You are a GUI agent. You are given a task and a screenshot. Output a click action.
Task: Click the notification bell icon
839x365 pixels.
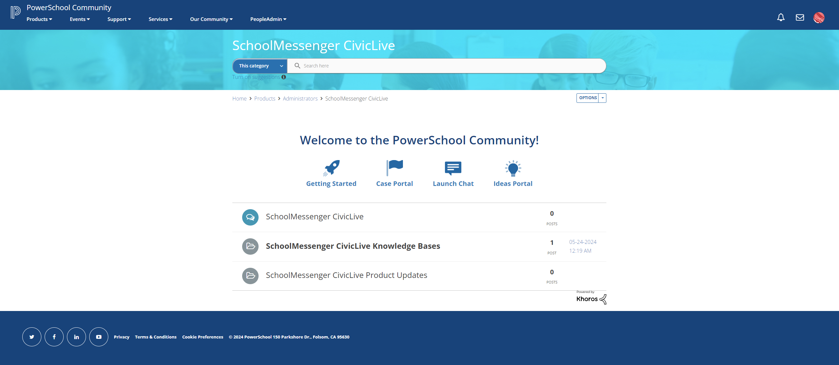[781, 18]
